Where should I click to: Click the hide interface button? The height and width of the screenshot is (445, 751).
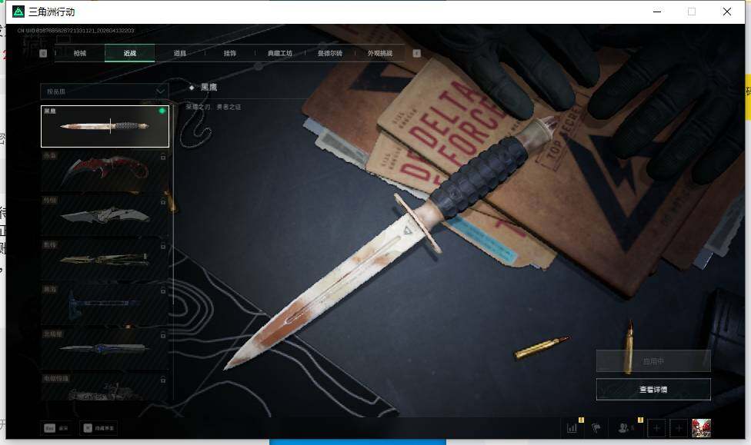click(99, 428)
